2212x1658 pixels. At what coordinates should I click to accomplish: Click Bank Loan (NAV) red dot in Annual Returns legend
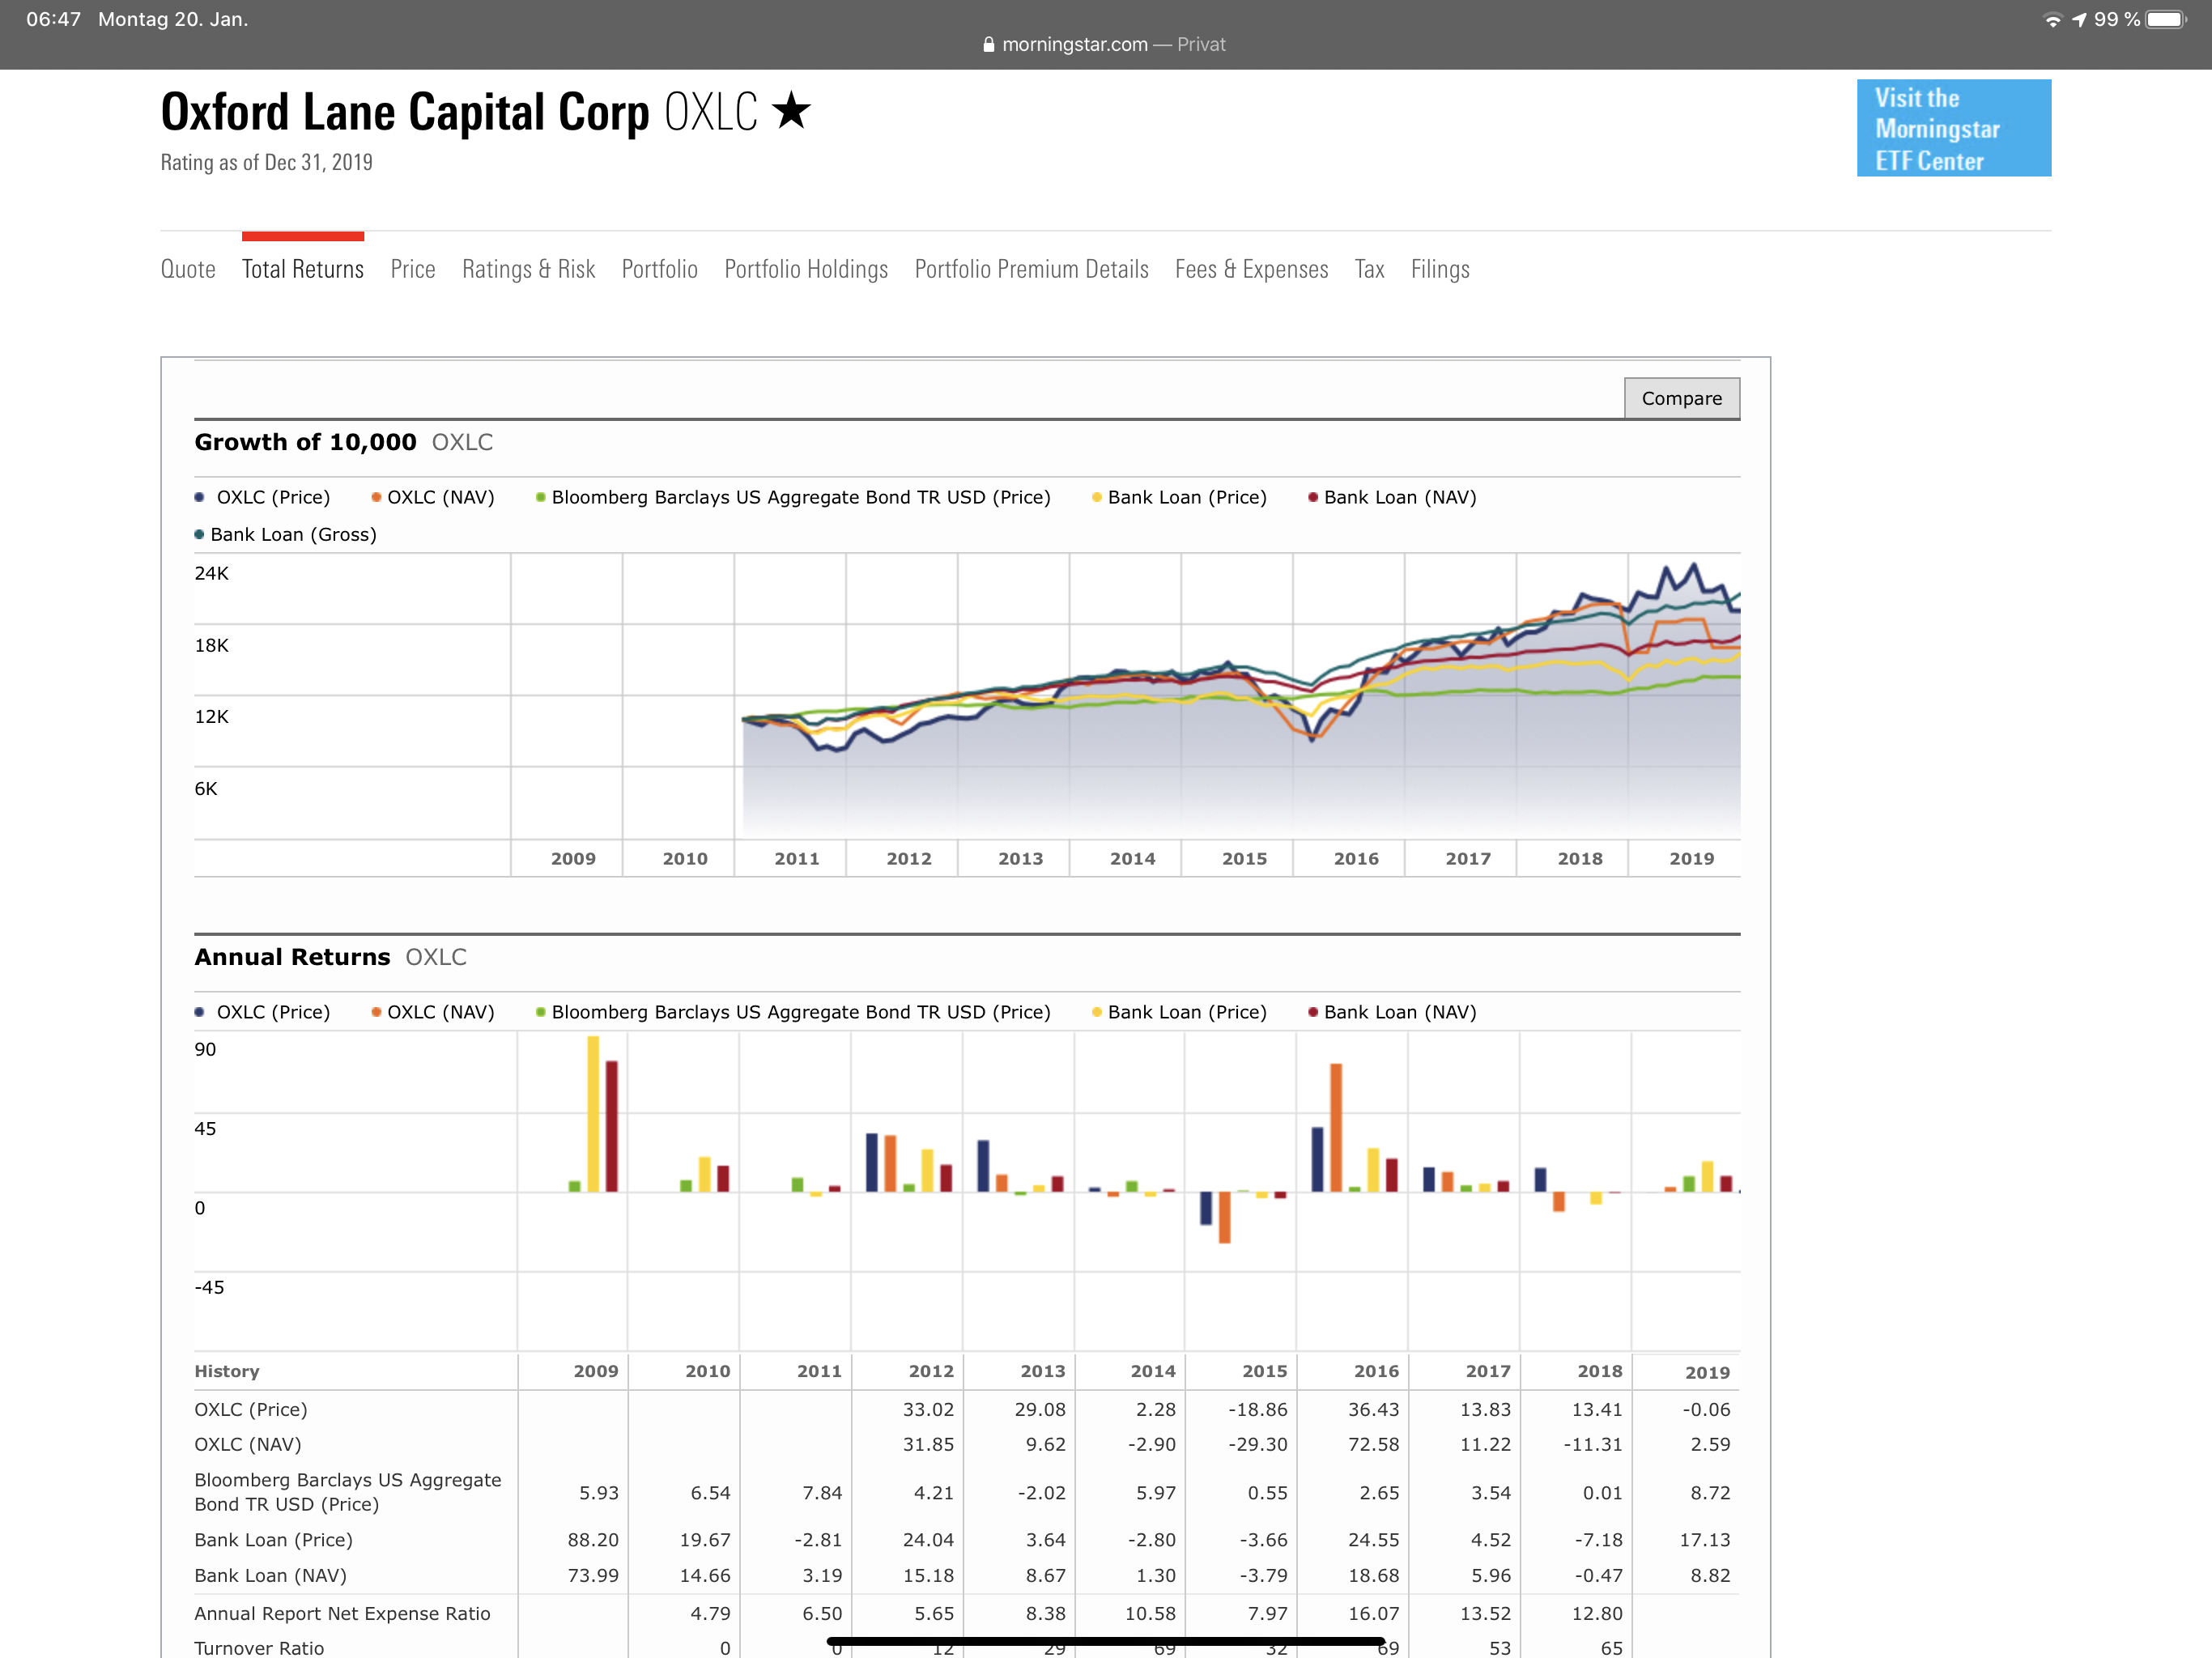tap(1313, 1012)
